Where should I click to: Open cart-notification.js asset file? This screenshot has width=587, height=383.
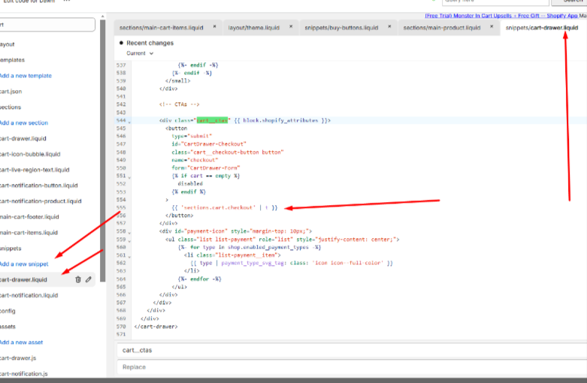pyautogui.click(x=24, y=374)
